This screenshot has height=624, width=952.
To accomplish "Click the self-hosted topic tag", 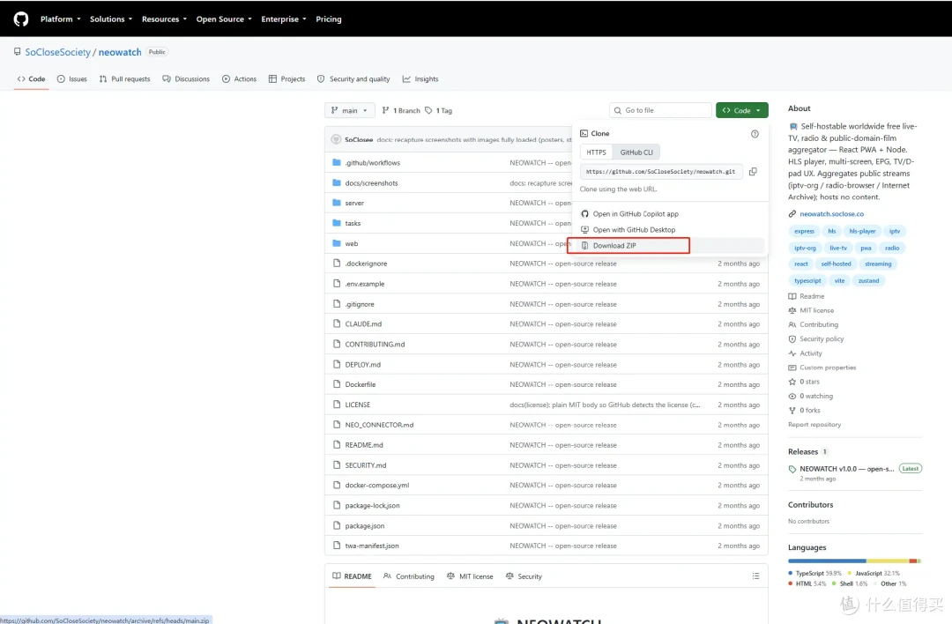I will click(836, 264).
